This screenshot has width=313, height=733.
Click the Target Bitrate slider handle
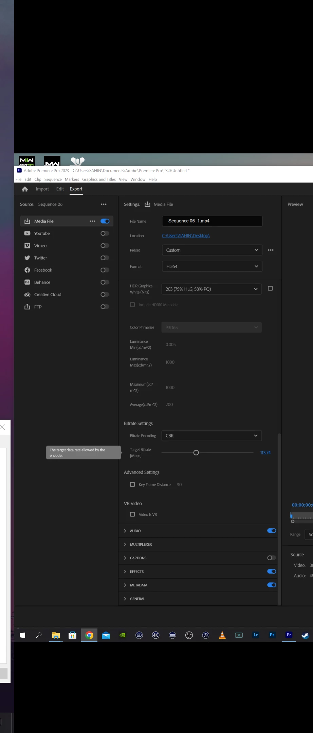pyautogui.click(x=196, y=453)
